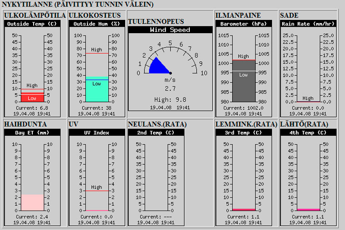Click the HAIHDUNTA section heading
The image size is (345, 230).
(25, 124)
